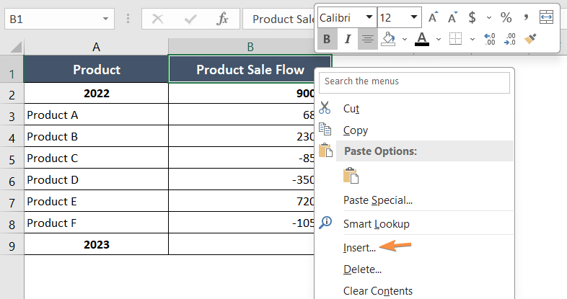Click the Product C cell
Viewport: 567px width, 299px height.
[96, 158]
